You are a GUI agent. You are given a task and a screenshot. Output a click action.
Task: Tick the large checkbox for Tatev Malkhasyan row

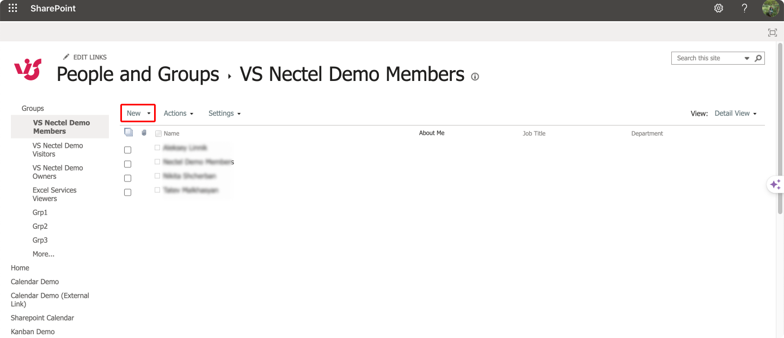pos(127,192)
